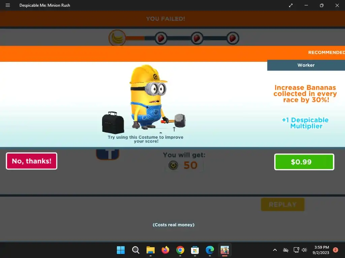This screenshot has width=345, height=258.
Task: Click the RECOMMENDED banner label
Action: click(x=326, y=52)
